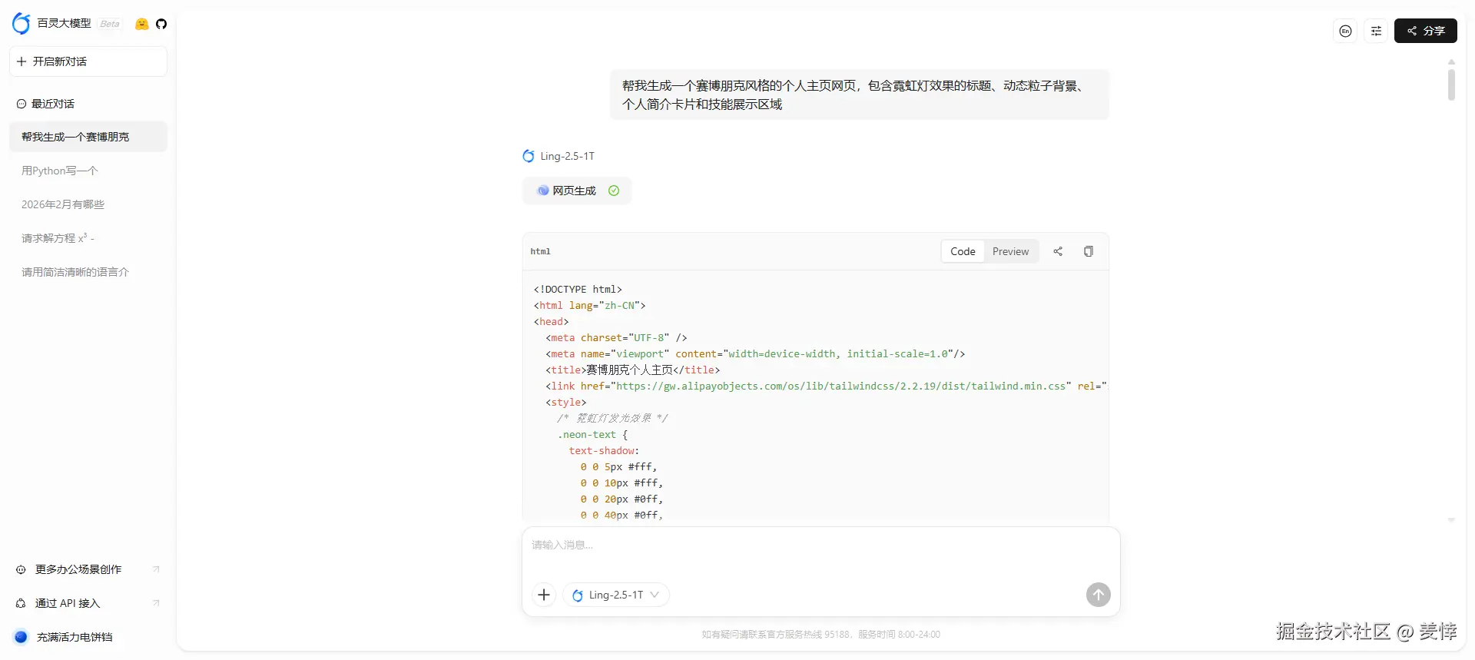Click the <!DOCTYPE html> code line
This screenshot has width=1475, height=660.
[x=578, y=289]
